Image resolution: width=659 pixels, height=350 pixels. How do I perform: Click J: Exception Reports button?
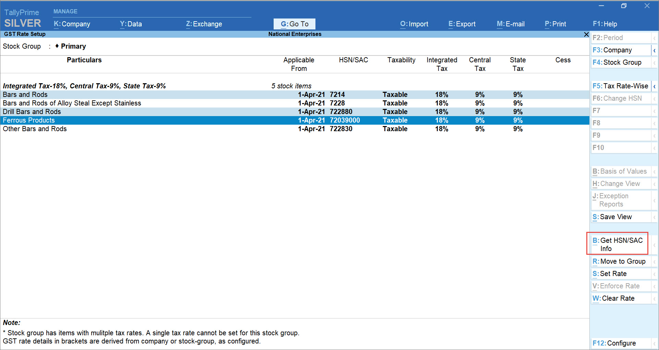pyautogui.click(x=621, y=200)
